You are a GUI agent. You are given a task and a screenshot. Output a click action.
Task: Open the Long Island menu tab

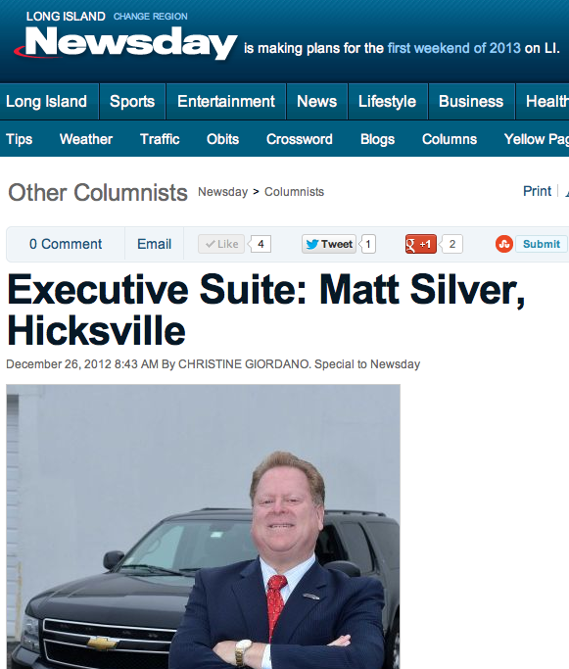coord(46,102)
